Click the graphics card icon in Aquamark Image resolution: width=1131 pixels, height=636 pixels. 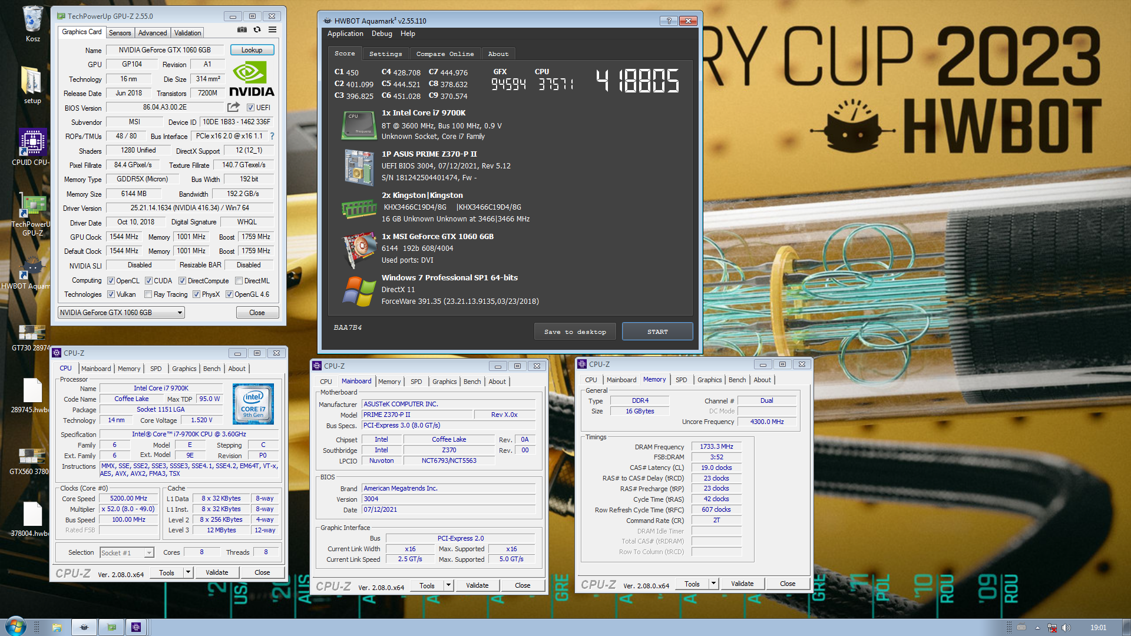coord(359,249)
